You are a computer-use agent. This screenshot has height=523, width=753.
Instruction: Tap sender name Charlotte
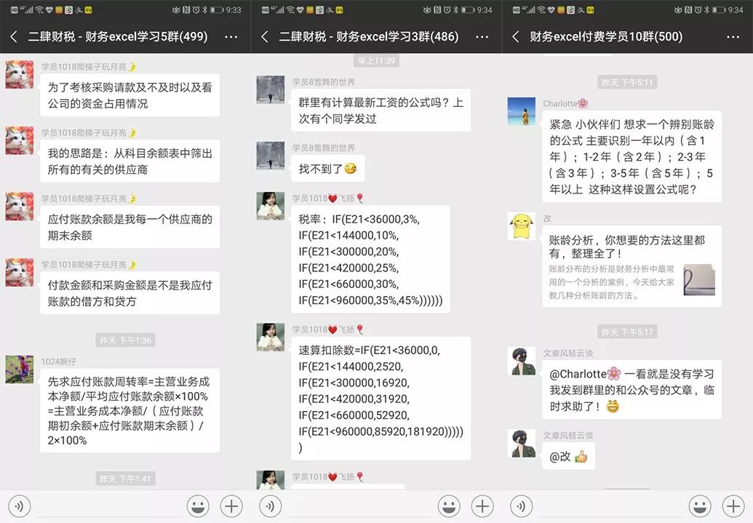tap(565, 103)
